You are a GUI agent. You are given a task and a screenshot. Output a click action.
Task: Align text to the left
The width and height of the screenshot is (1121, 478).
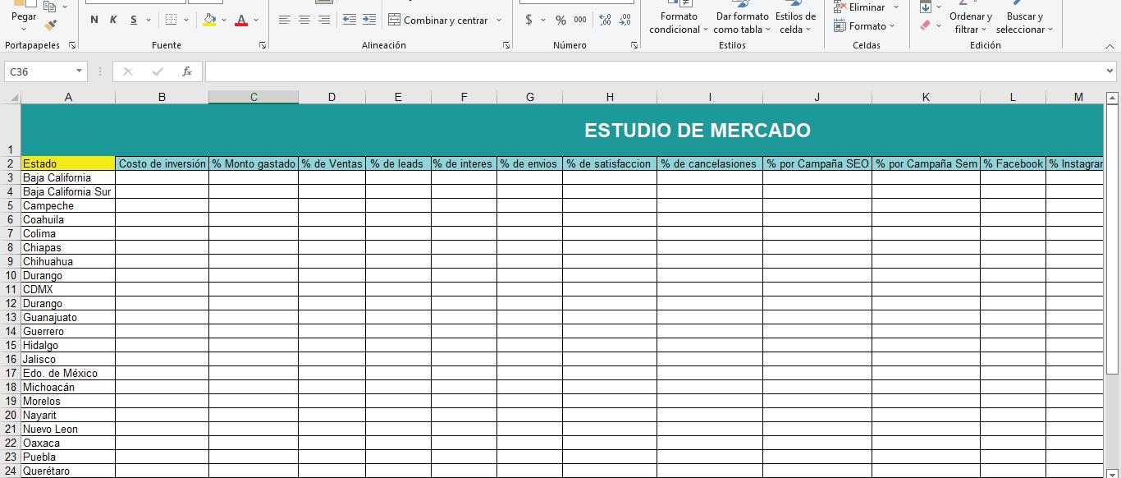pos(285,20)
